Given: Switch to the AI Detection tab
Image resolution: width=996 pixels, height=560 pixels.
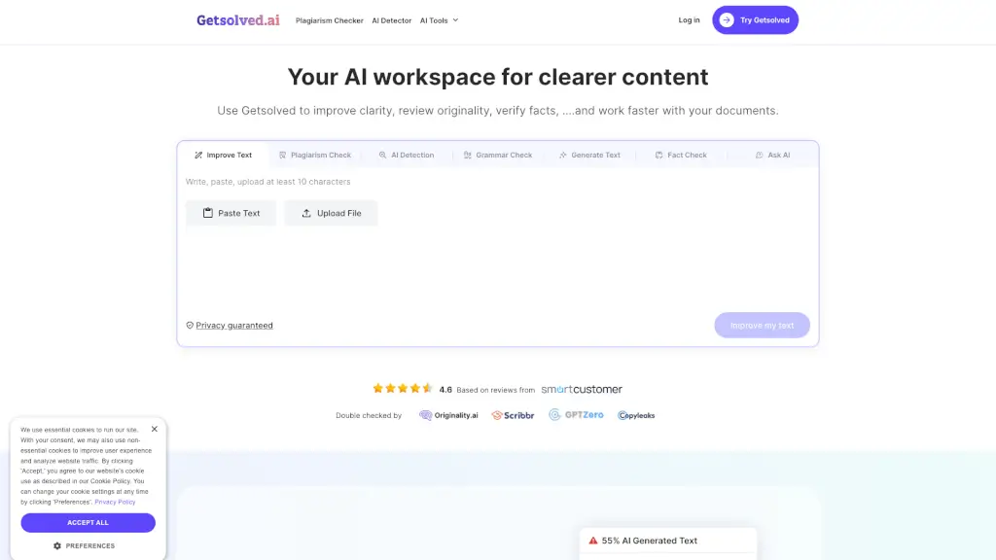Looking at the screenshot, I should pos(407,155).
